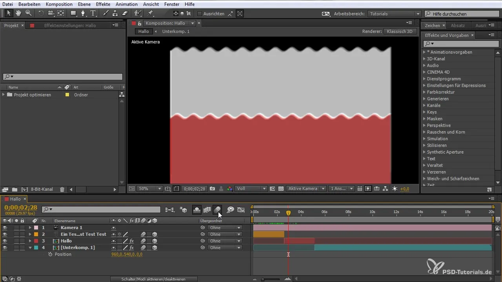Expand the Kamera 1 layer properties
Image resolution: width=502 pixels, height=282 pixels.
pos(30,228)
